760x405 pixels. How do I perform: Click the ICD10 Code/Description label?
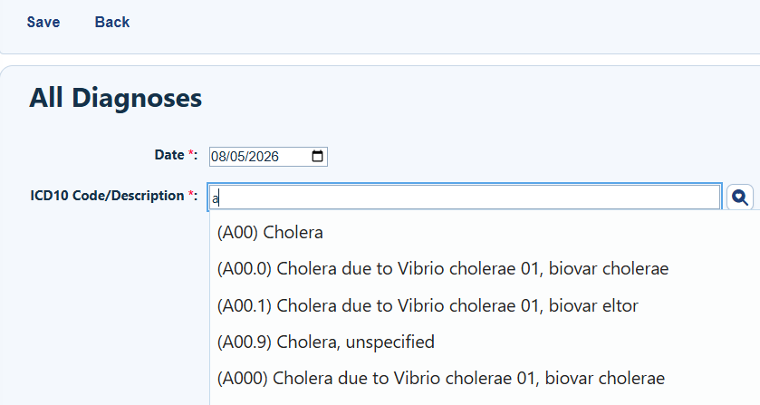107,196
